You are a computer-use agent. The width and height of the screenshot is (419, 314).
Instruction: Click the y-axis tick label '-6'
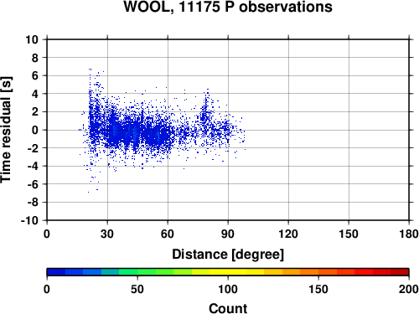point(33,184)
